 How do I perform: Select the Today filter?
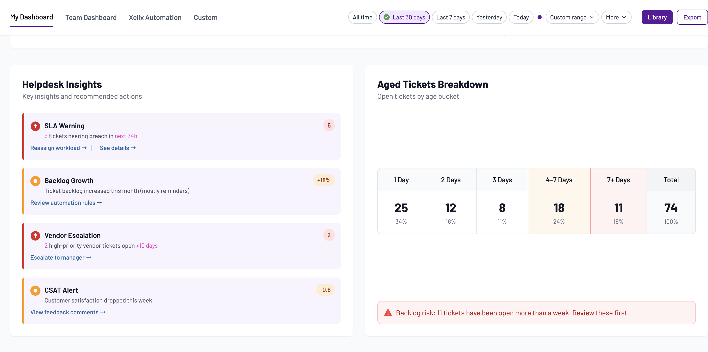pos(521,17)
